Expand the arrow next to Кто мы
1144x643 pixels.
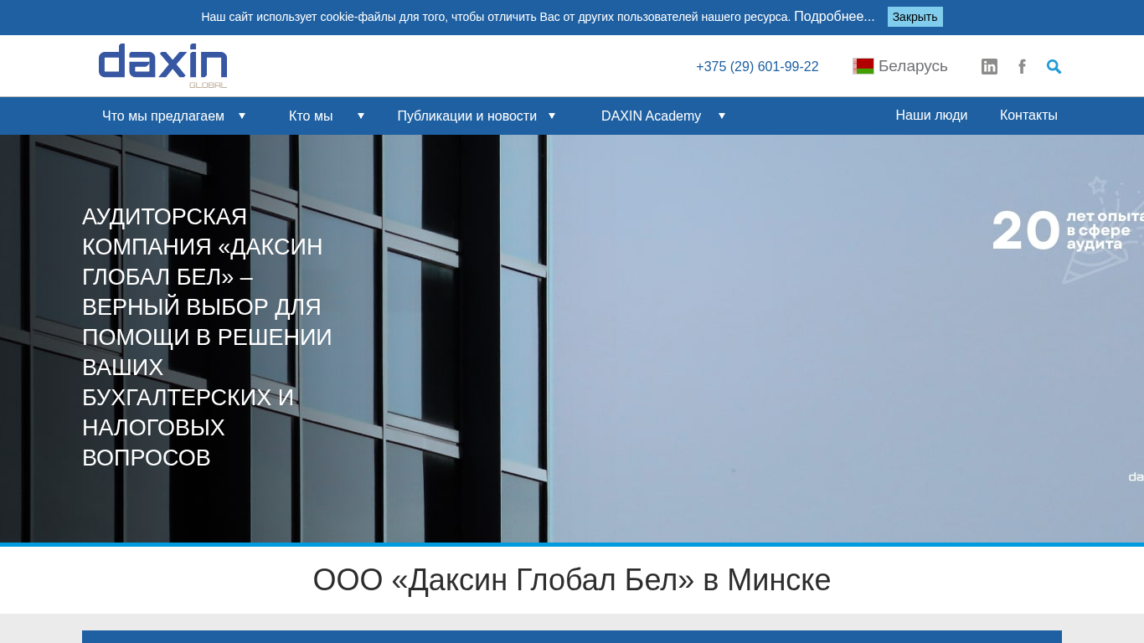click(361, 116)
